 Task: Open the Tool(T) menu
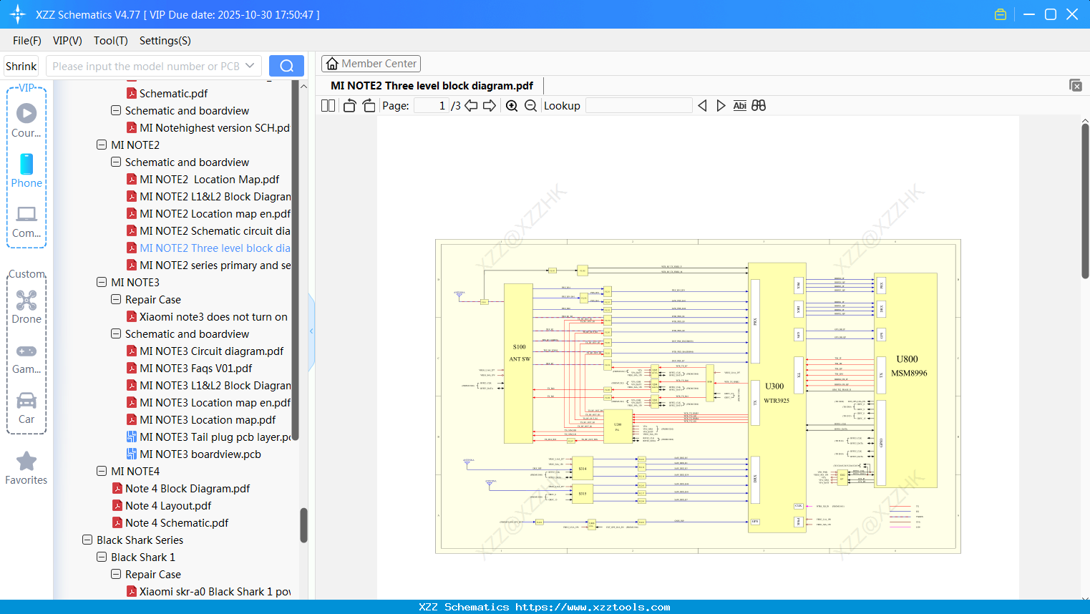point(110,41)
